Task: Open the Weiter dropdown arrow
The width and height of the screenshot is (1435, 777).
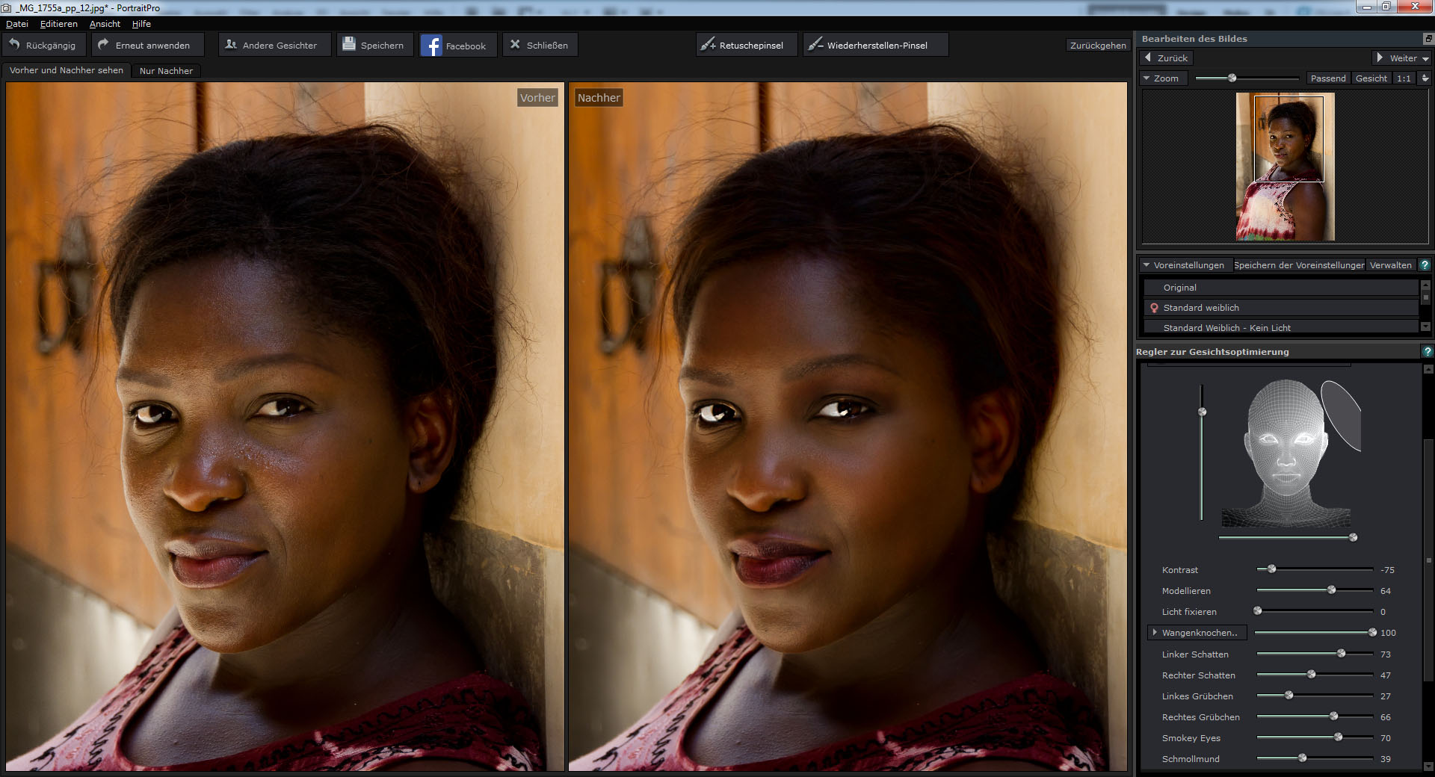Action: coord(1425,58)
